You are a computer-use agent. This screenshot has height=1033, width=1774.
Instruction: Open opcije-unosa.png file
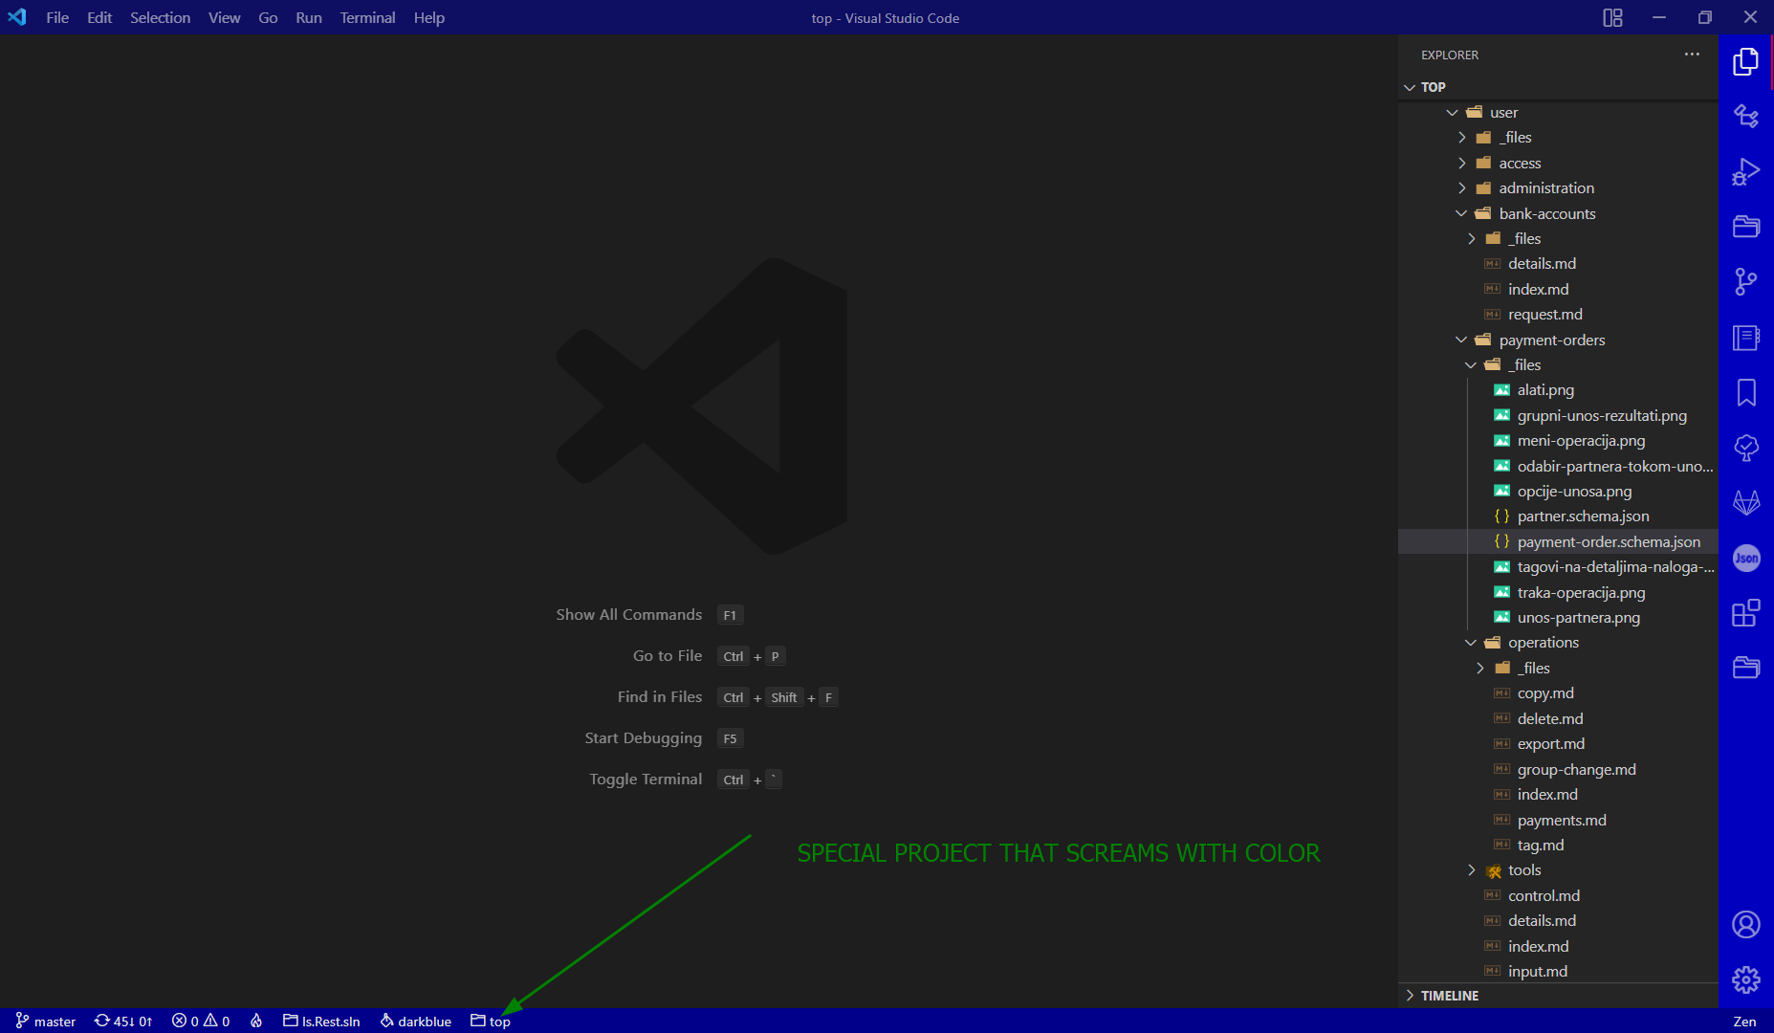tap(1558, 492)
